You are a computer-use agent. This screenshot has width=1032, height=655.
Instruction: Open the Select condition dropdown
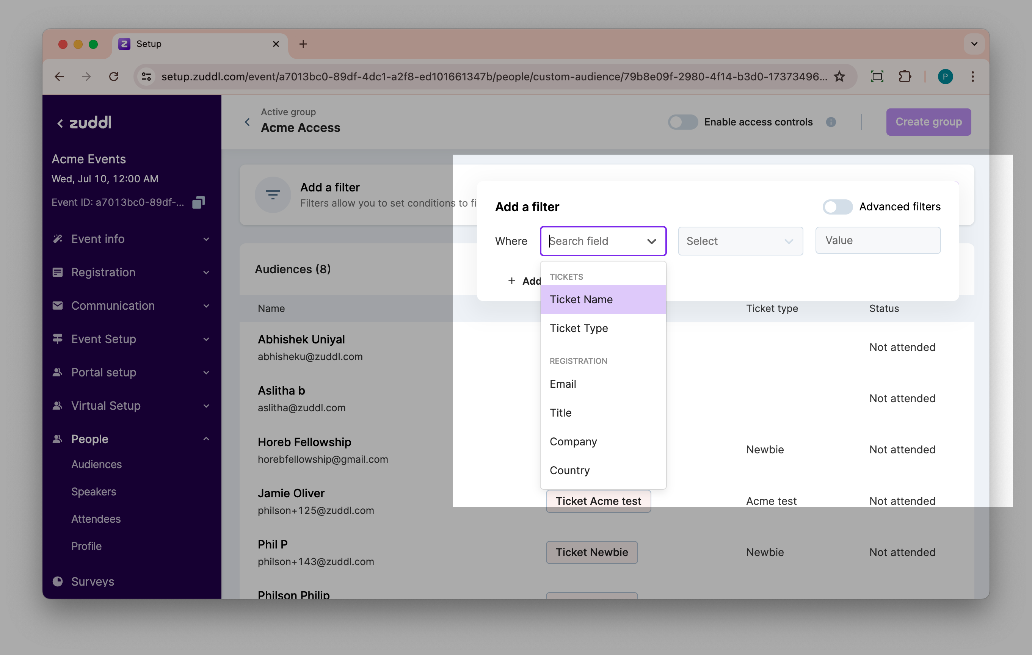[x=740, y=241]
